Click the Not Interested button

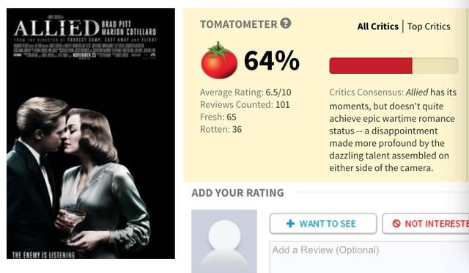[x=426, y=224]
